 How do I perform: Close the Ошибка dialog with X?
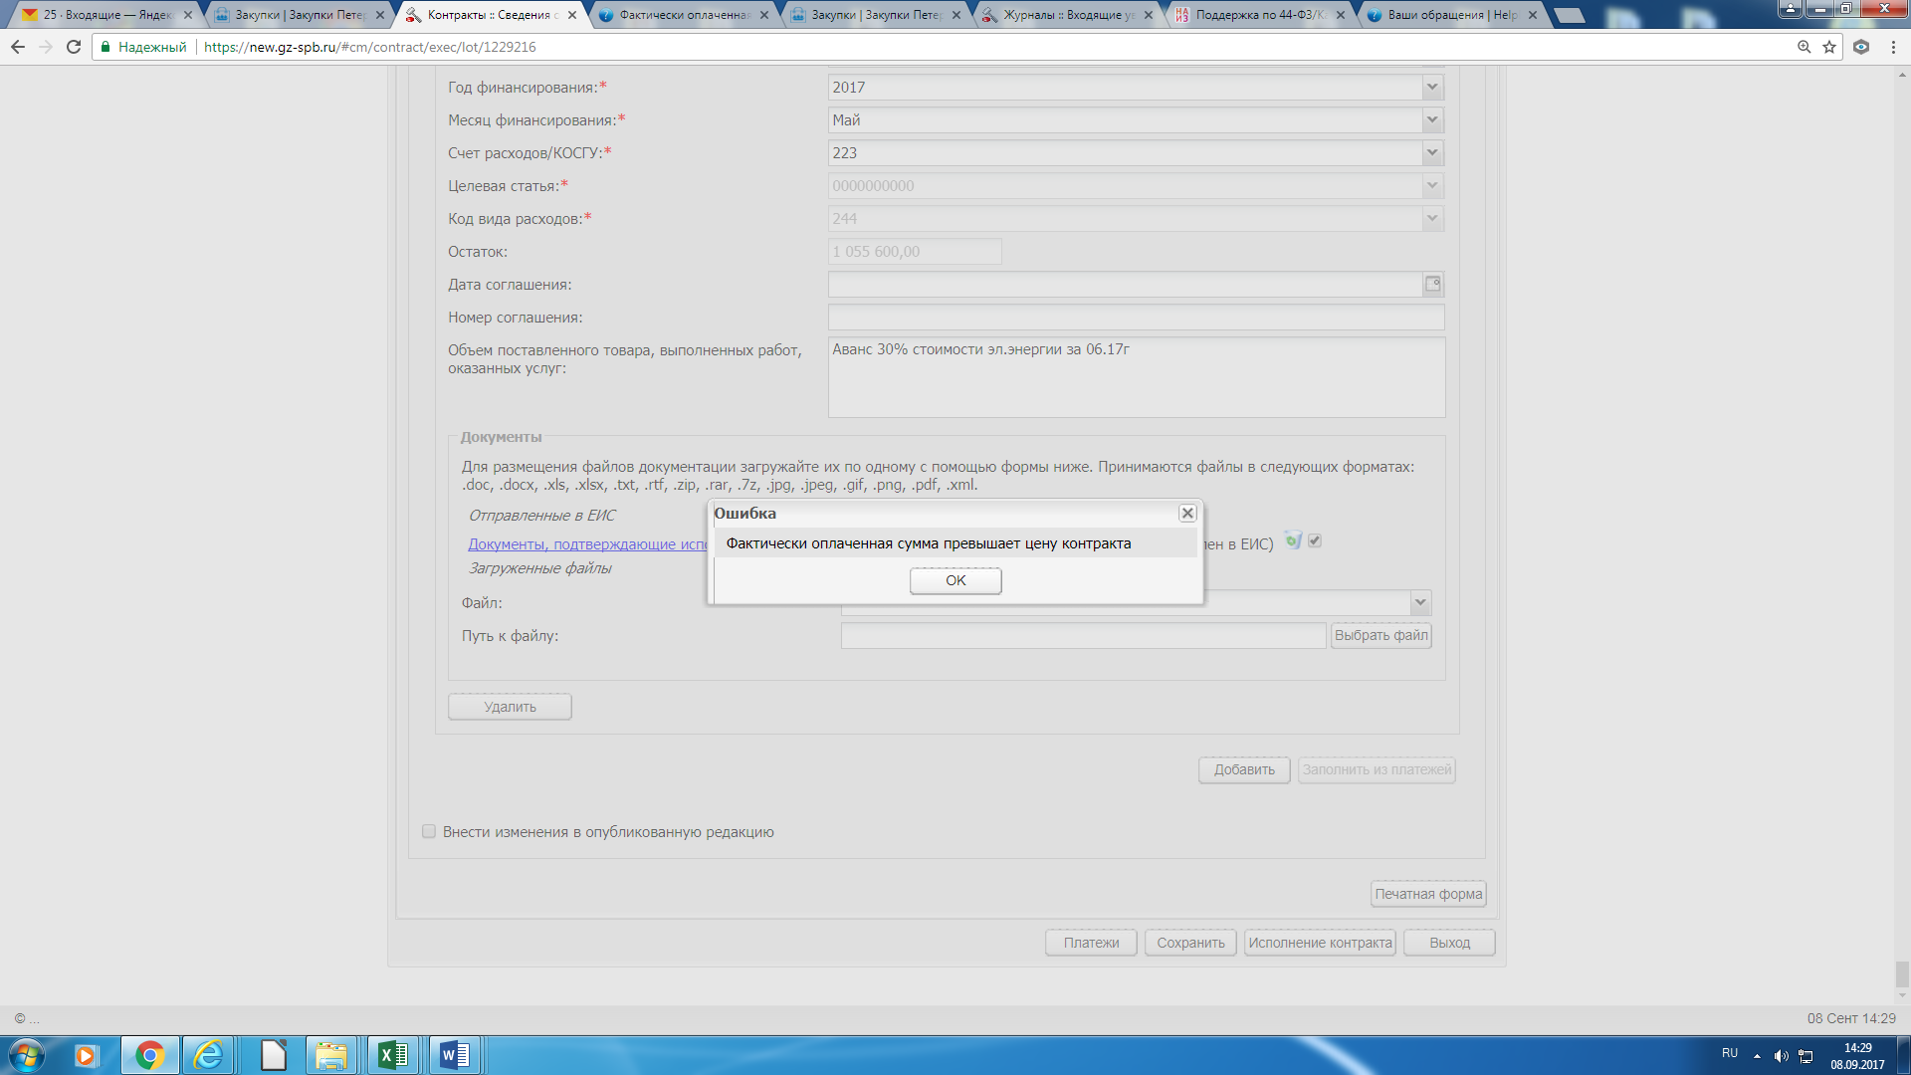tap(1187, 514)
